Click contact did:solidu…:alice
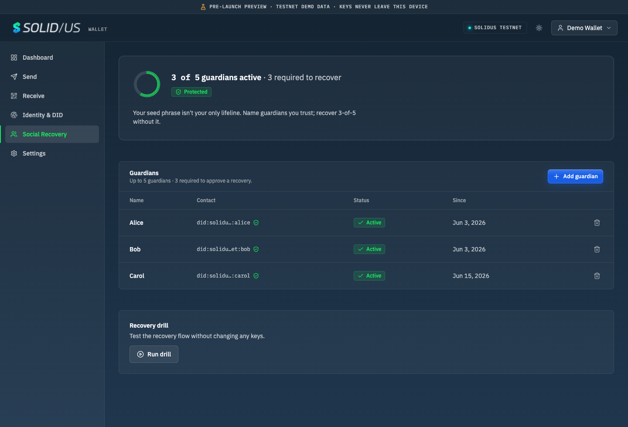The image size is (628, 427). (223, 223)
